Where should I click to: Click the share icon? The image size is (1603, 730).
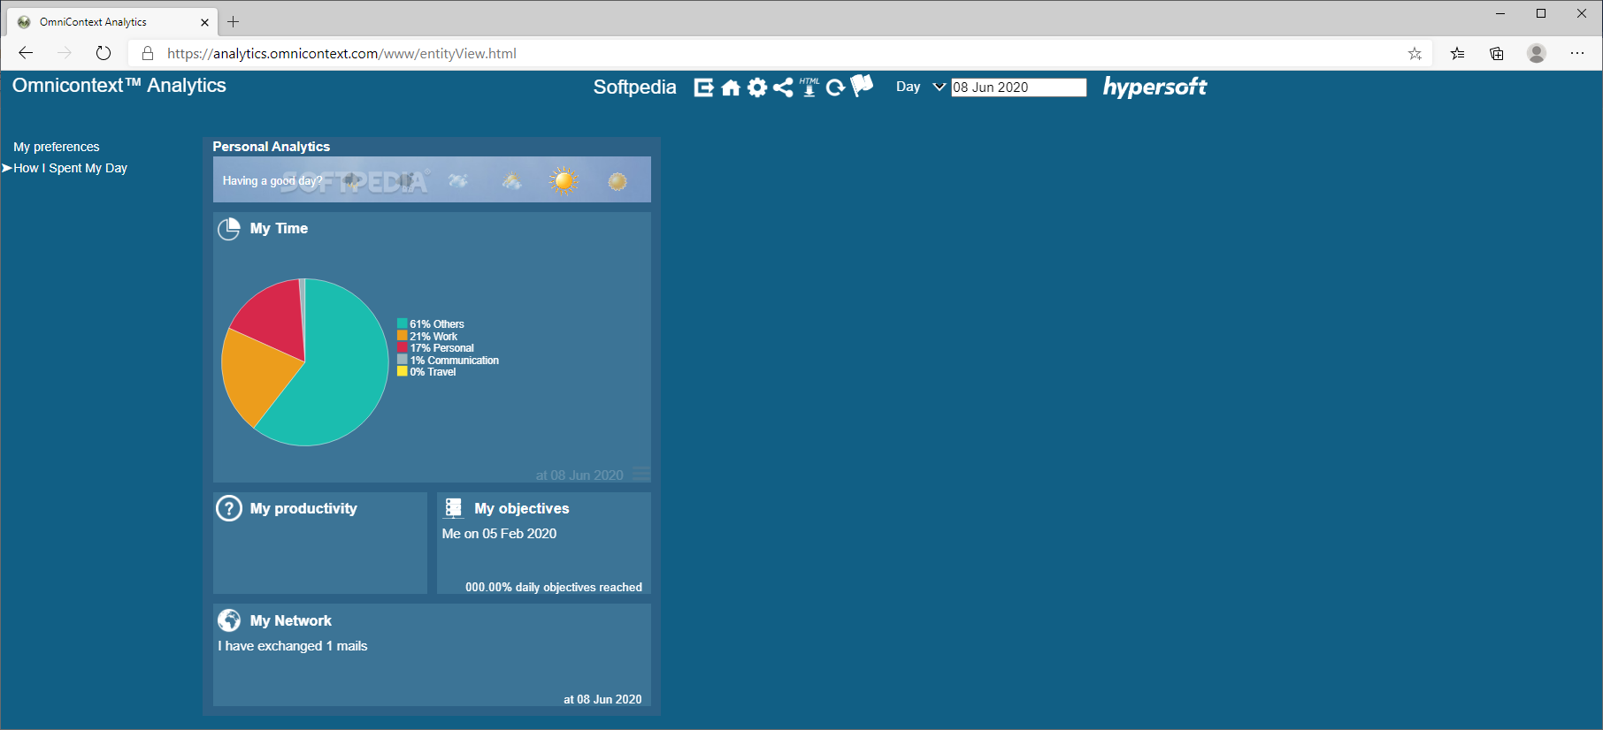(x=783, y=87)
